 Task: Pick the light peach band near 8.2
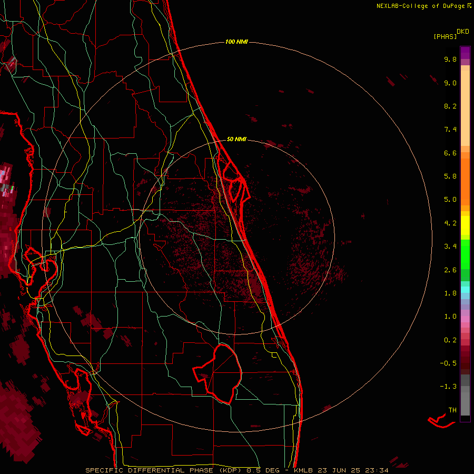click(465, 108)
